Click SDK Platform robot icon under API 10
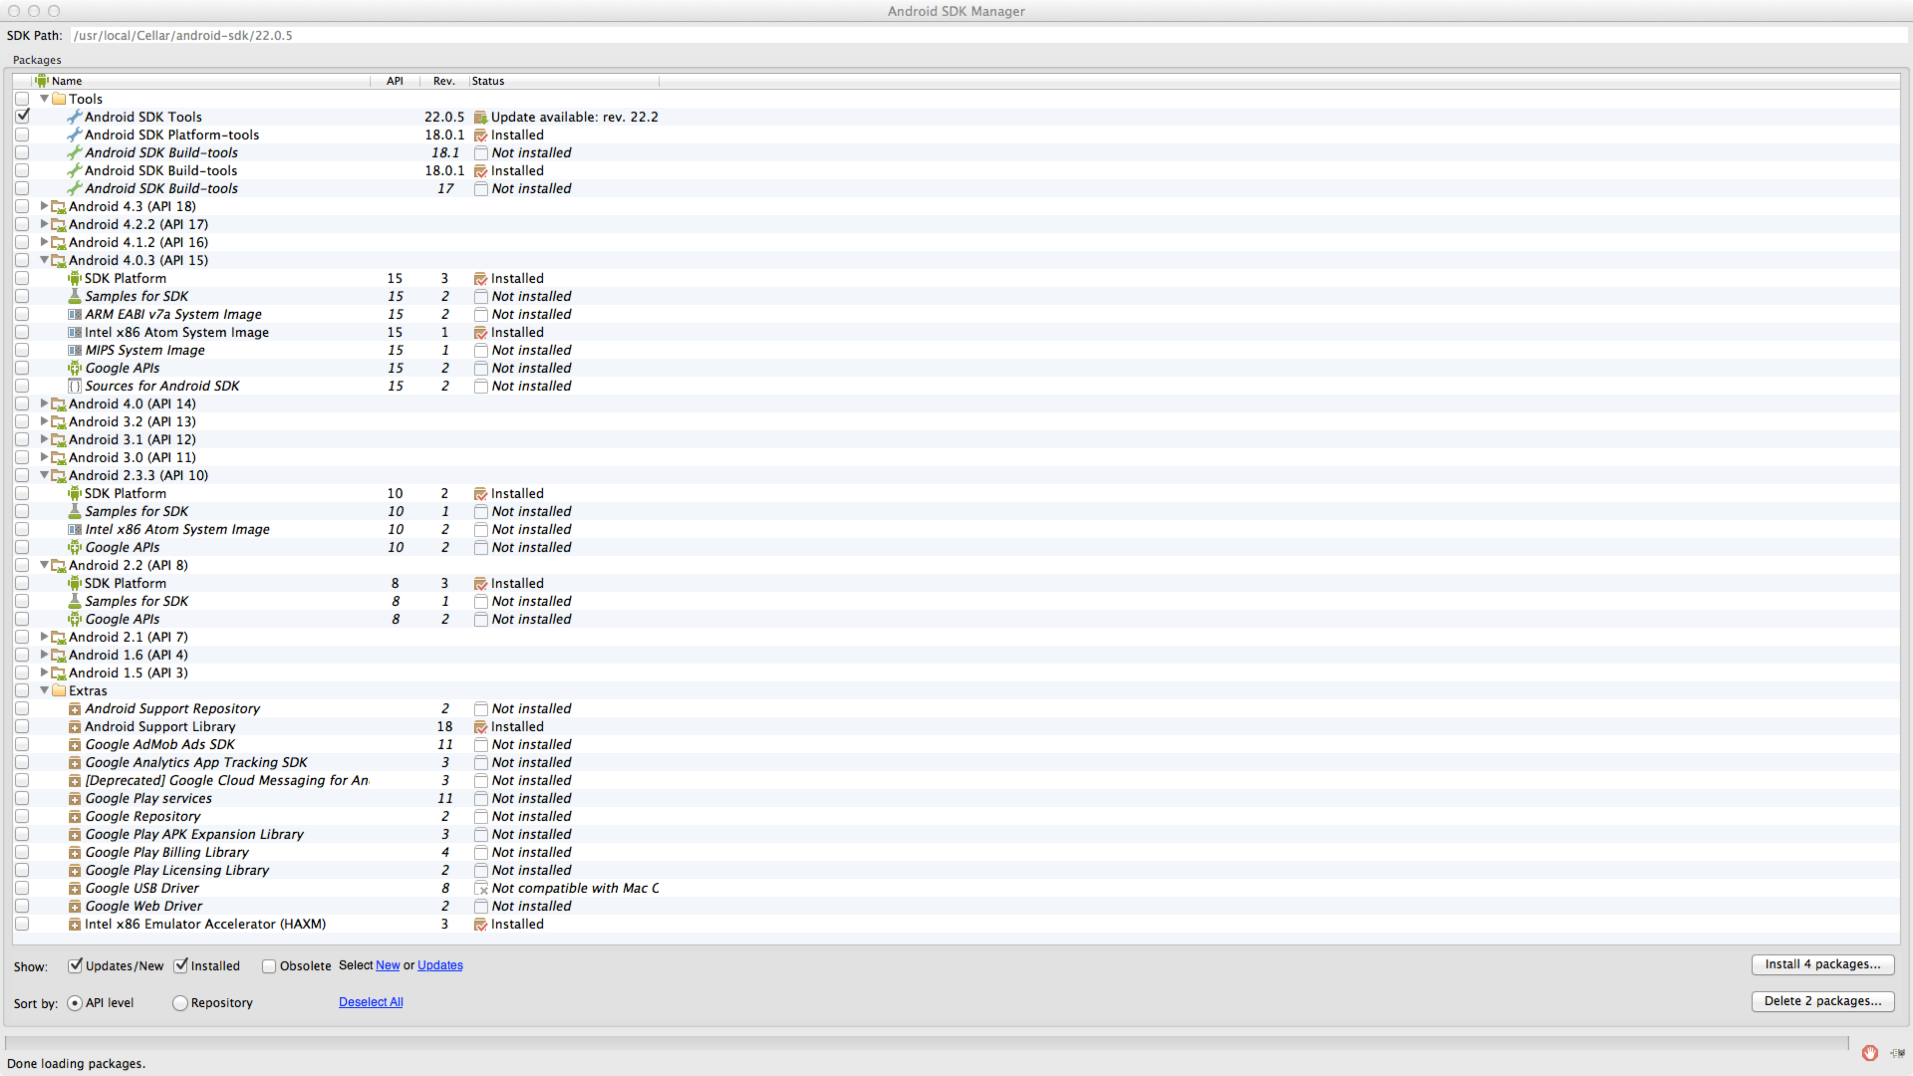Screen dimensions: 1913x1076 [x=74, y=493]
